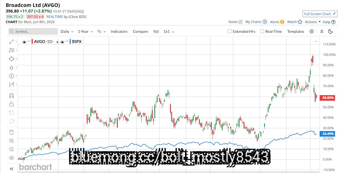Select the Fibonacci retracement tool icon
The width and height of the screenshot is (339, 173).
tap(11, 50)
